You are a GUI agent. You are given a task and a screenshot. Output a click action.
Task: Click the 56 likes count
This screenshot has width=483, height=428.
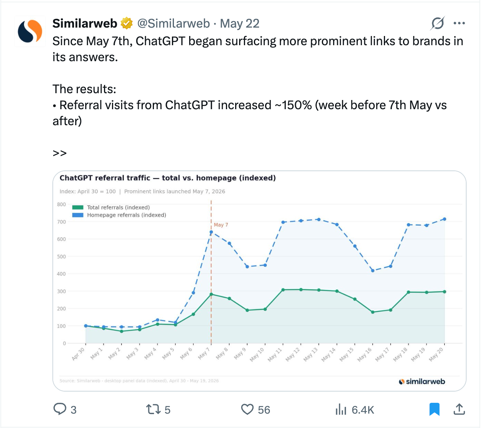point(264,410)
